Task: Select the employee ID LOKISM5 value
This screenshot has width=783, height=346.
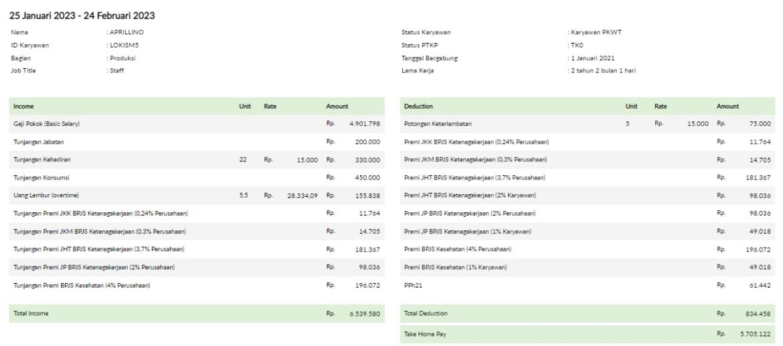Action: click(x=124, y=45)
